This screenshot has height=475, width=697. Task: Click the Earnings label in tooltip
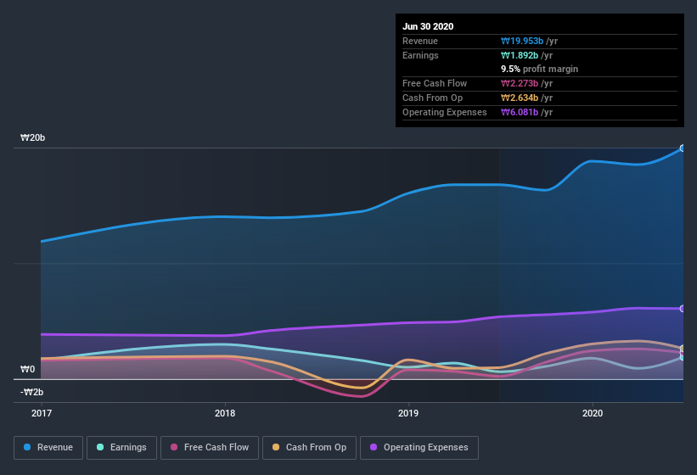[x=420, y=55]
